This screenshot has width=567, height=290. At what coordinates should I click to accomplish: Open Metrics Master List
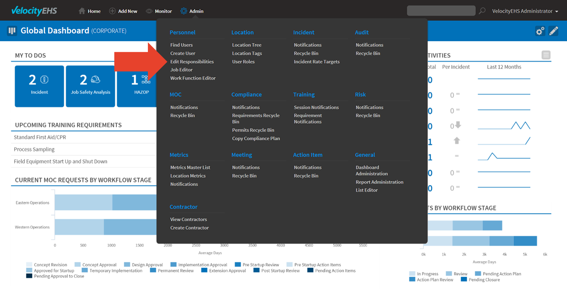point(190,167)
